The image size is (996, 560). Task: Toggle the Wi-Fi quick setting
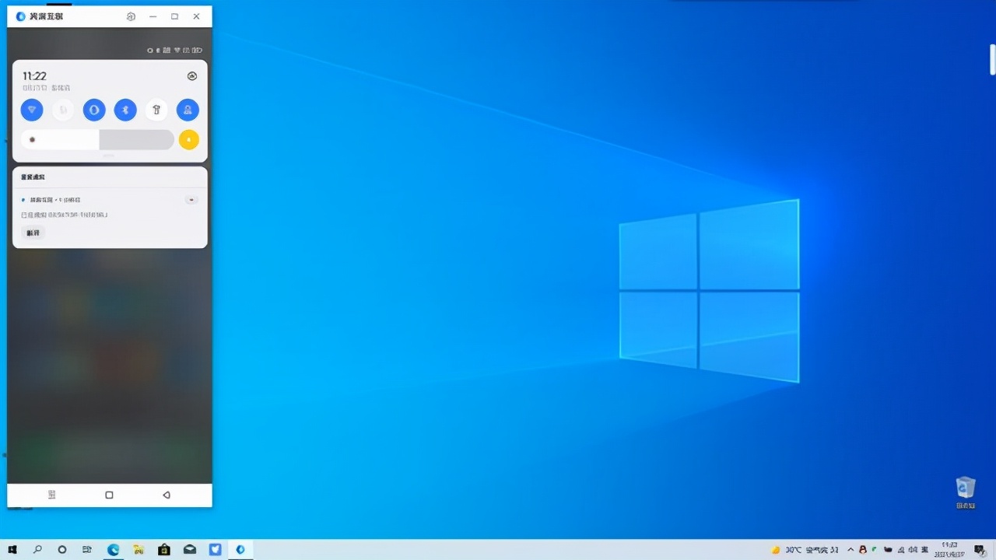click(32, 110)
